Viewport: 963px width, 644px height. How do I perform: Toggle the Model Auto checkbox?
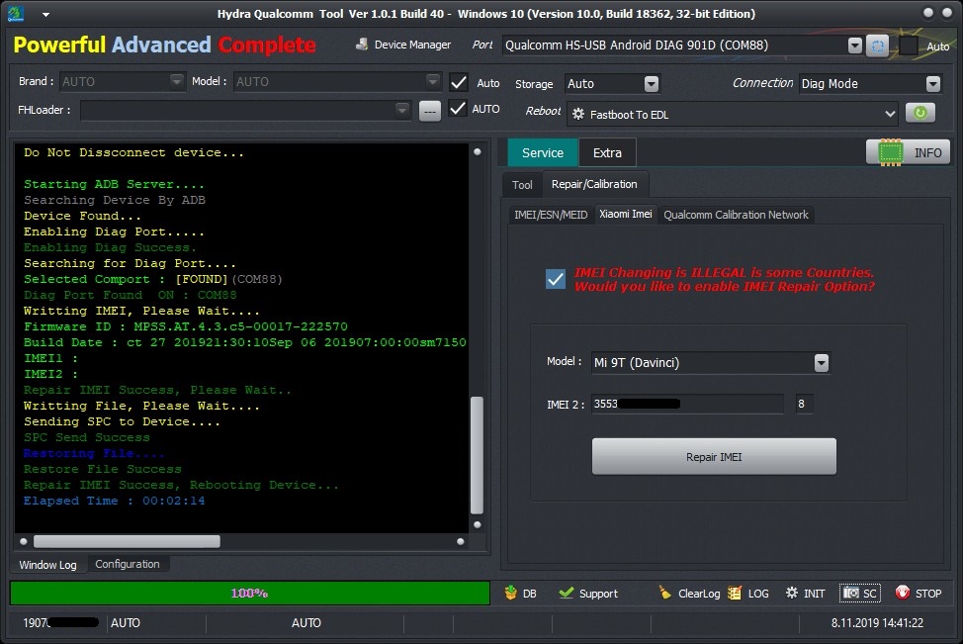[x=458, y=82]
